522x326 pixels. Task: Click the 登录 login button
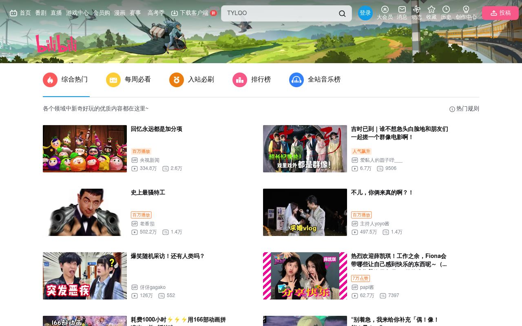pyautogui.click(x=365, y=13)
